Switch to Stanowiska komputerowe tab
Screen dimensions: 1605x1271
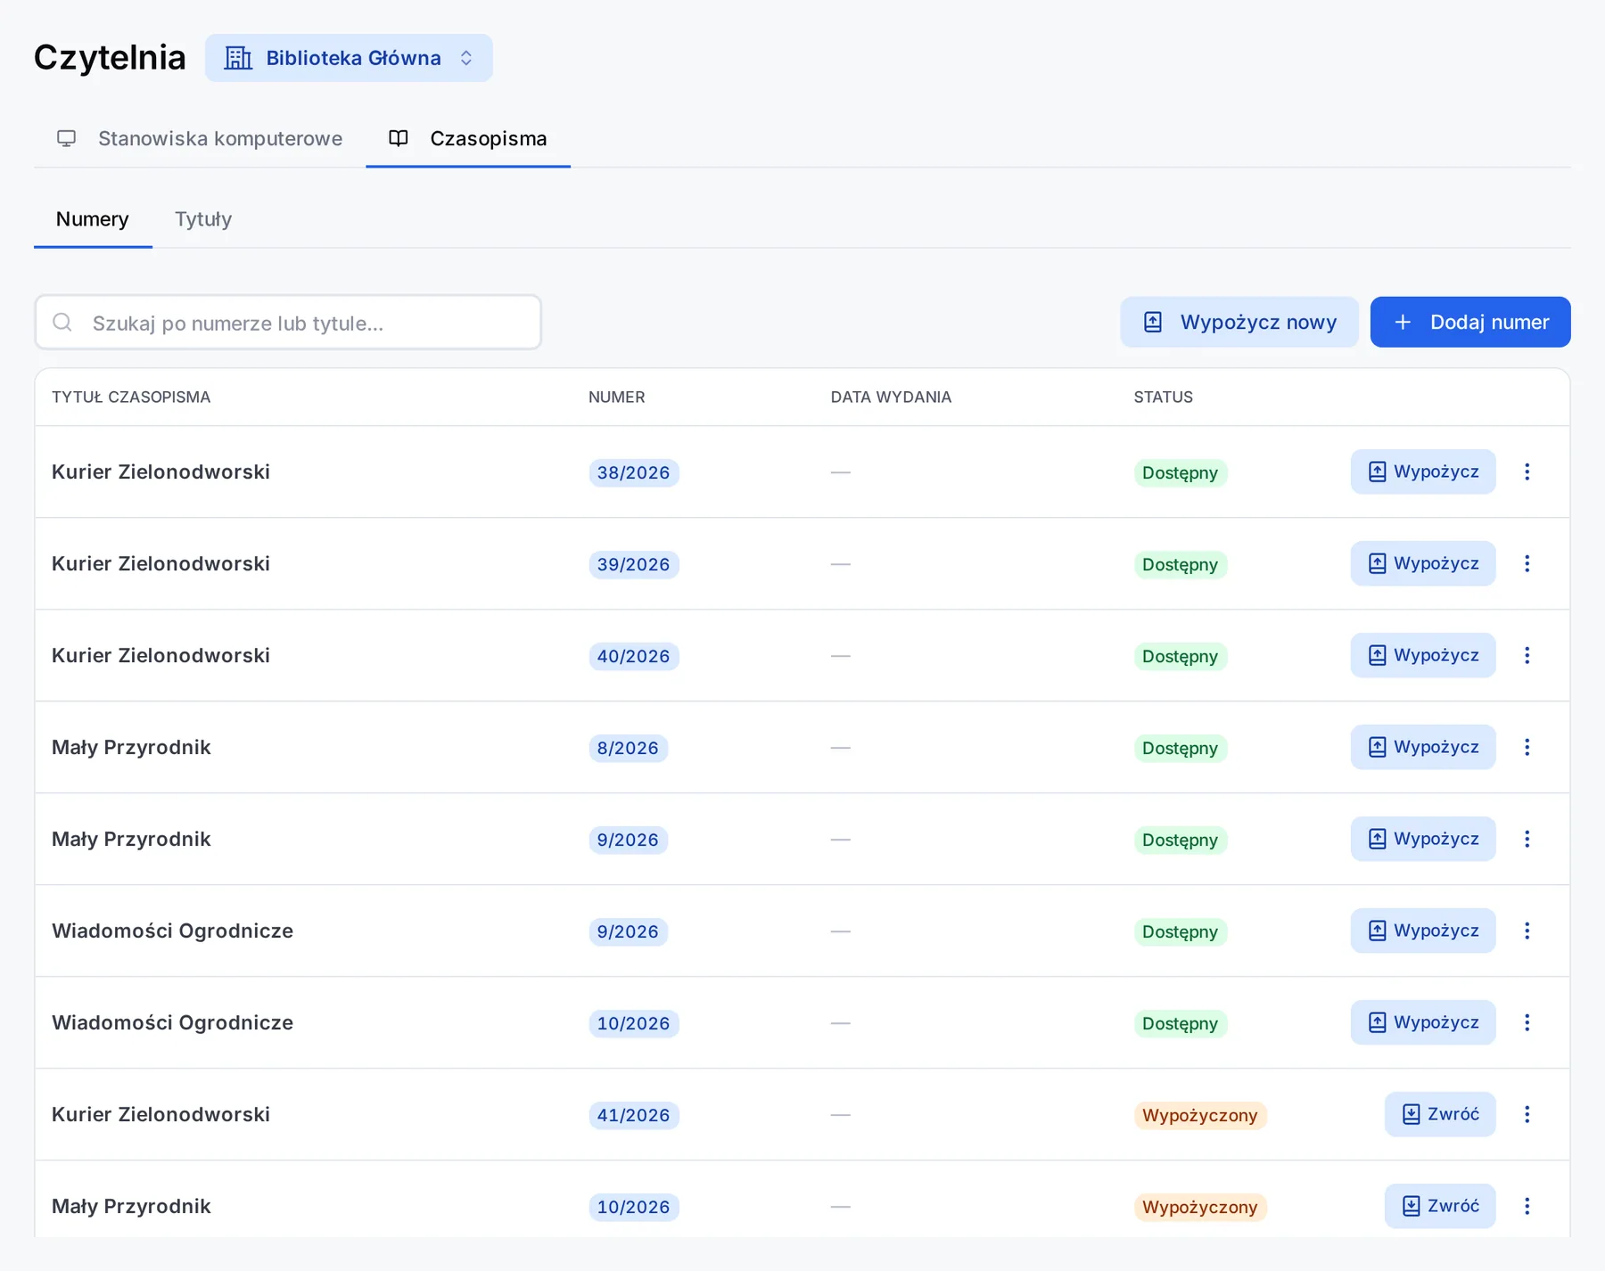point(200,138)
